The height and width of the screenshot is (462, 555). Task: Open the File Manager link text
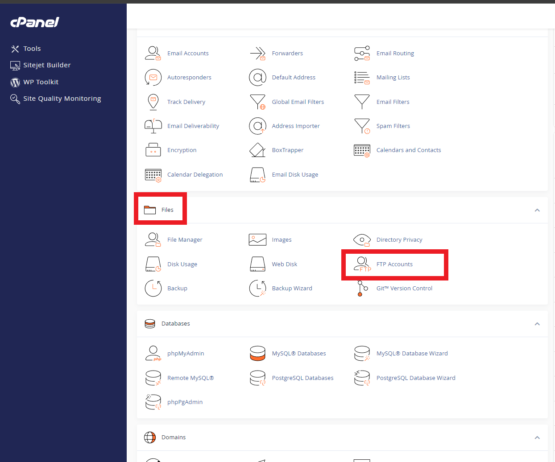tap(185, 239)
